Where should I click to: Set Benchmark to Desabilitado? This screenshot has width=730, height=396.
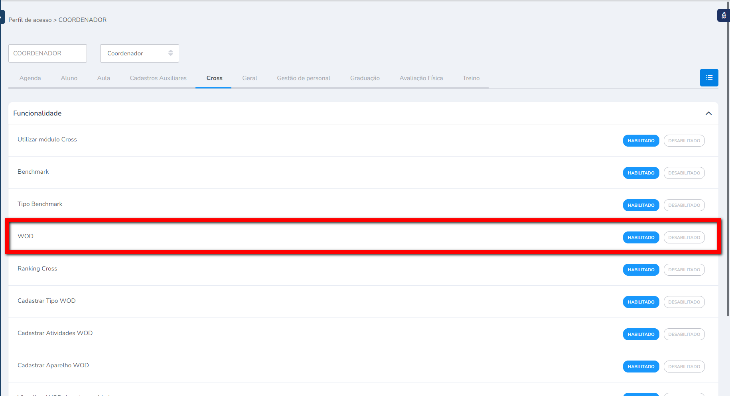pos(684,173)
